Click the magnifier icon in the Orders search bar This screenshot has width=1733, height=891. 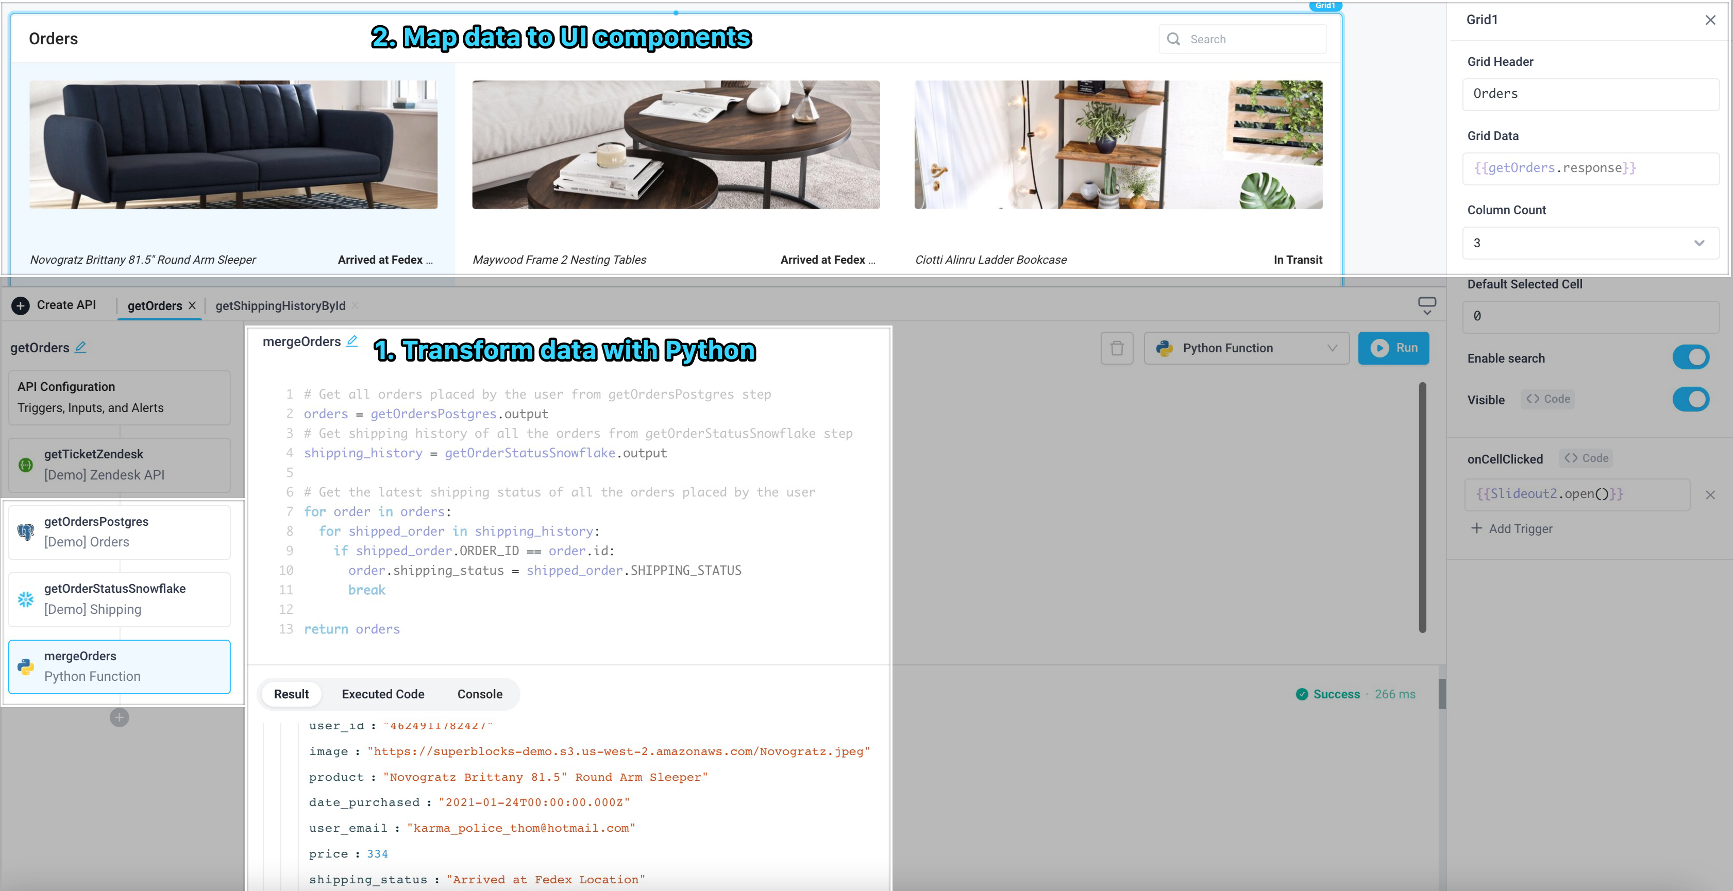(1173, 39)
